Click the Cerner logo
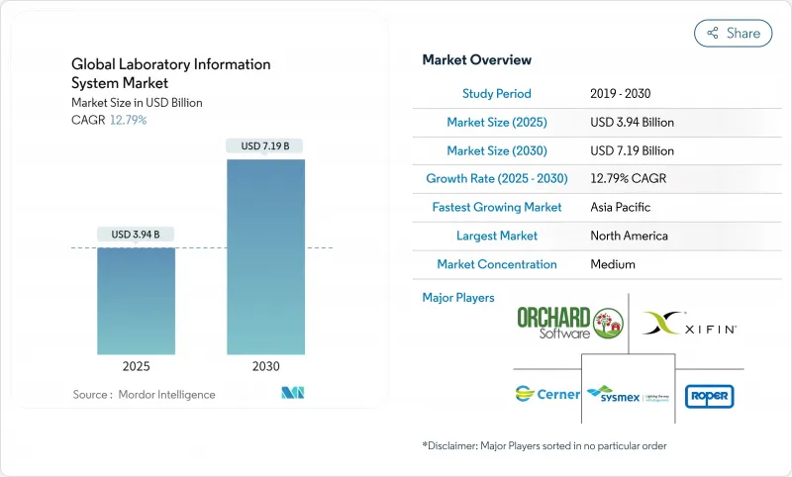792x477 pixels. [547, 394]
